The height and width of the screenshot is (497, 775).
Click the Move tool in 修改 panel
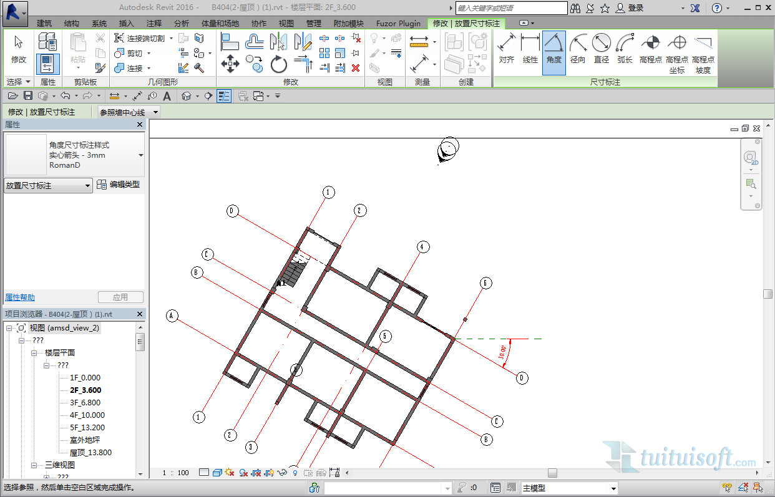click(230, 64)
